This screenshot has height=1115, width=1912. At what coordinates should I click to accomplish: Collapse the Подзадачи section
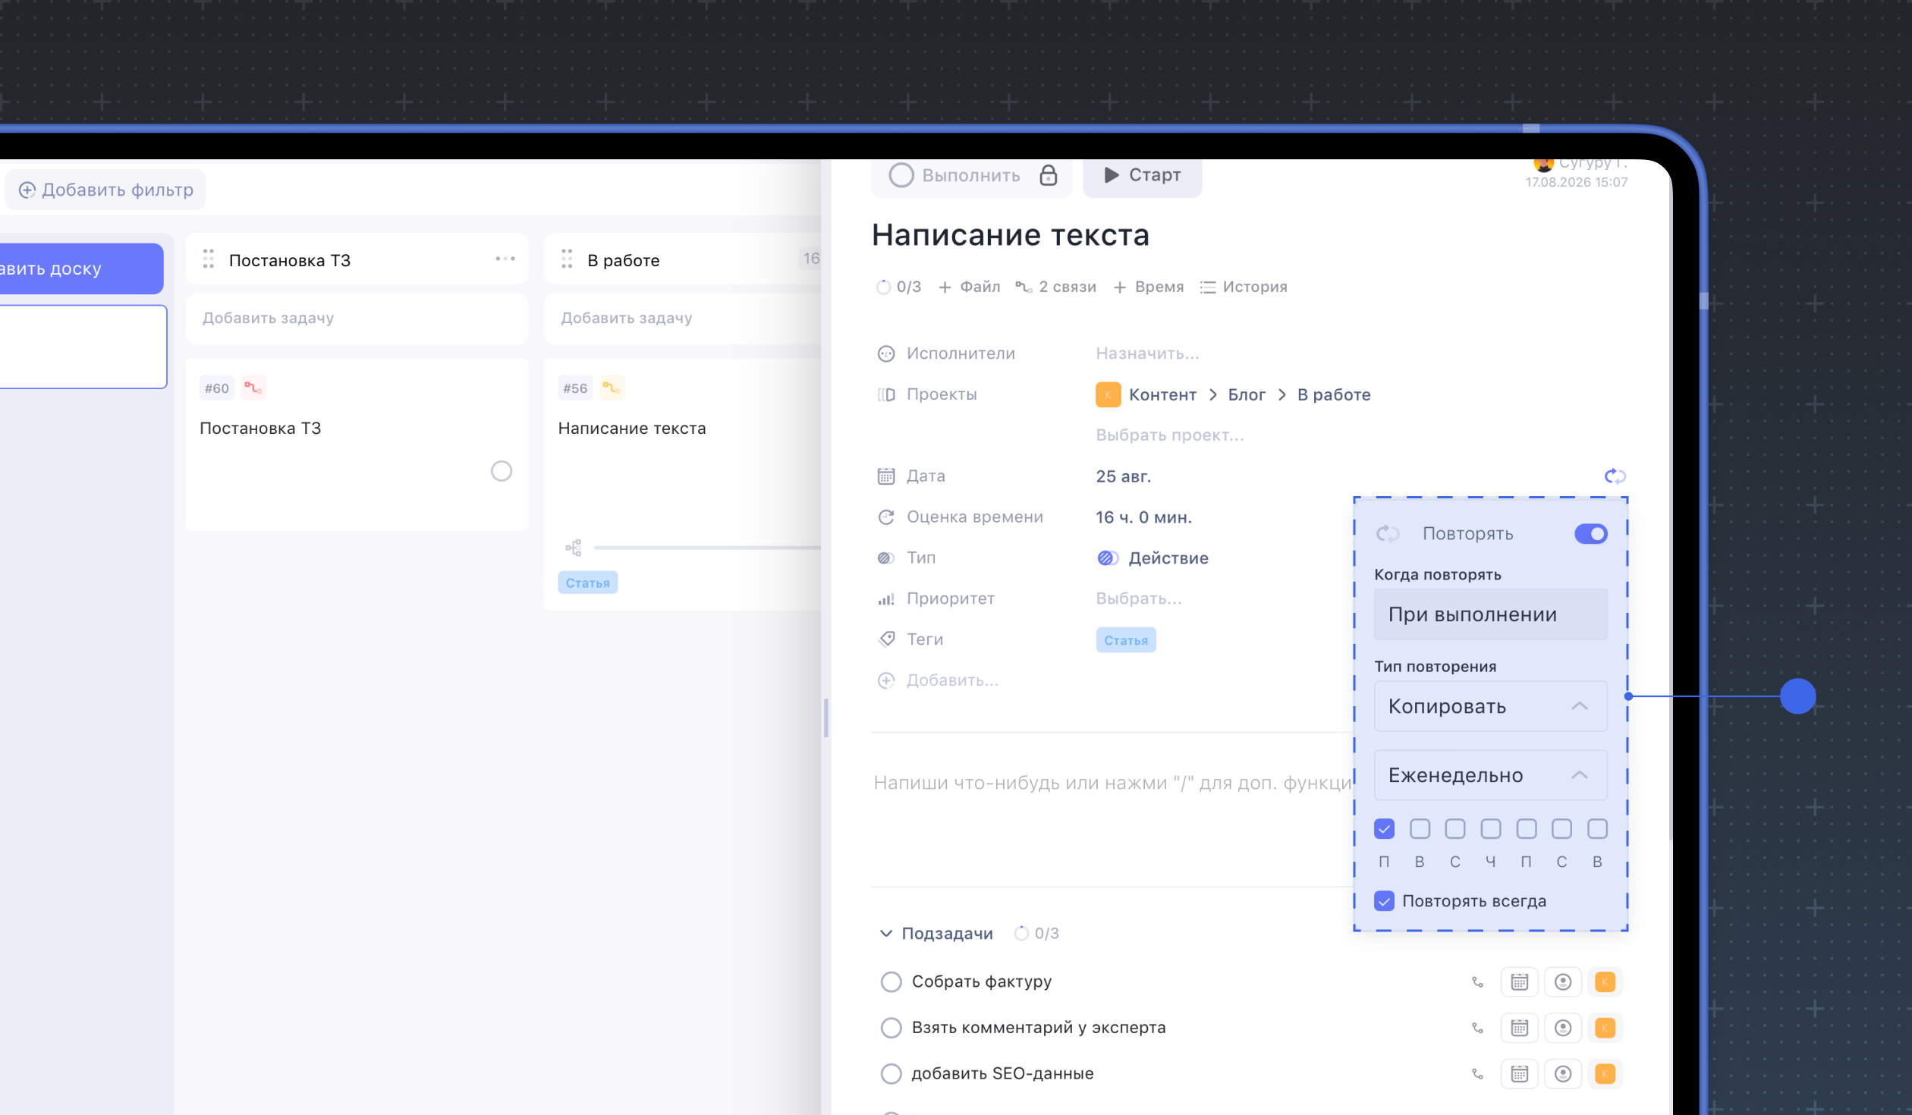[886, 934]
